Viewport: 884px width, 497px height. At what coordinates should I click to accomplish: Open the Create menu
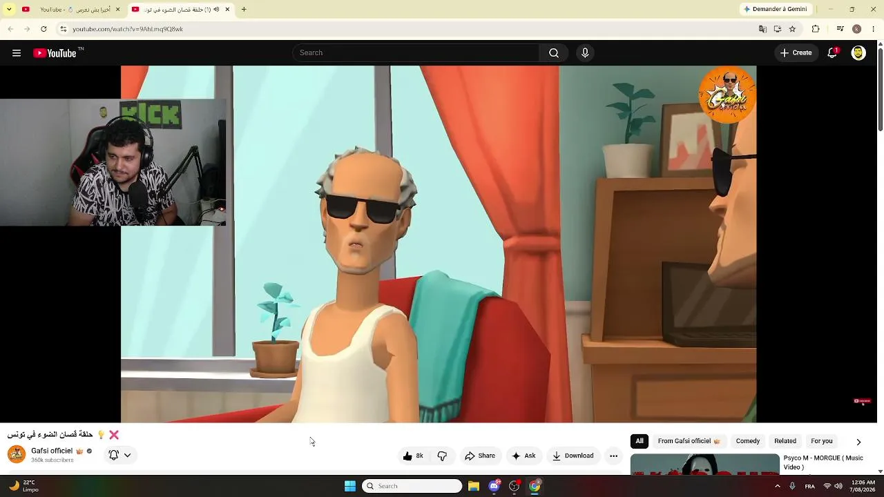click(796, 53)
